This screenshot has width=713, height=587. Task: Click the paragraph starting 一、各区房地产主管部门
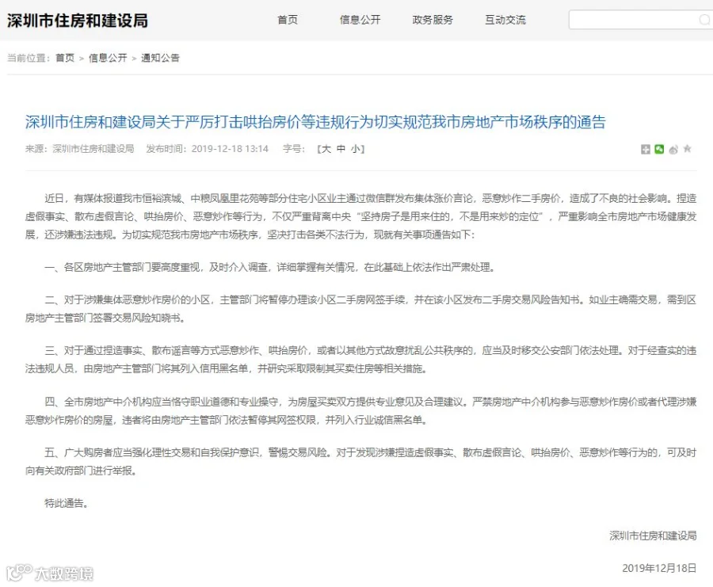tap(270, 267)
